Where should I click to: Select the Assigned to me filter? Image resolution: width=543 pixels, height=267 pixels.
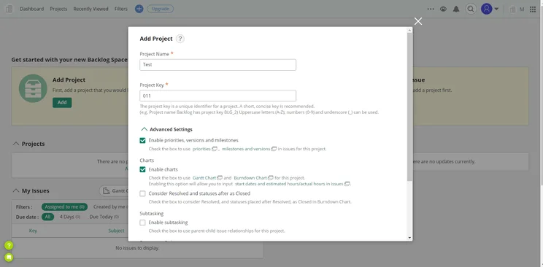click(64, 206)
